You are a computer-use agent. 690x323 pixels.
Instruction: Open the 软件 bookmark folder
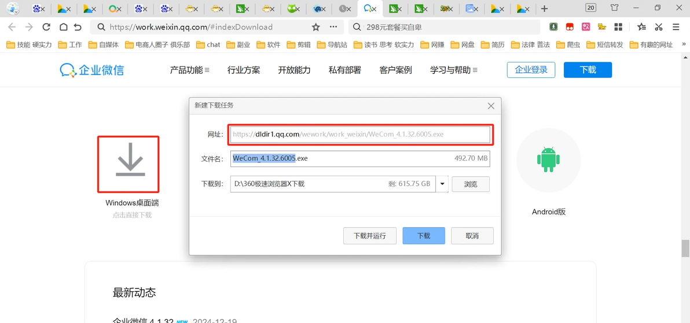(x=268, y=44)
